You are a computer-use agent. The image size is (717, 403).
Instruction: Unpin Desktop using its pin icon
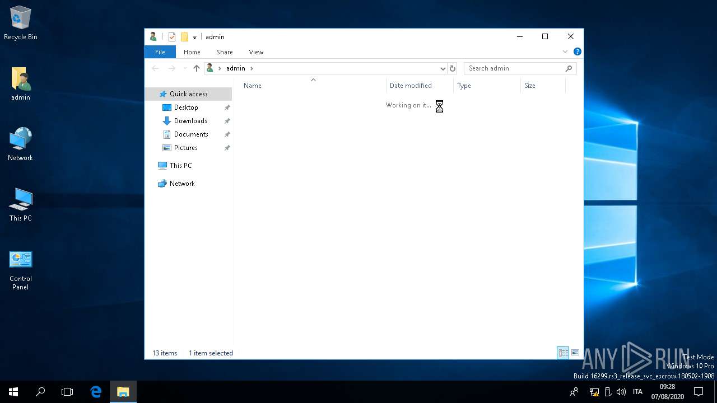coord(227,107)
